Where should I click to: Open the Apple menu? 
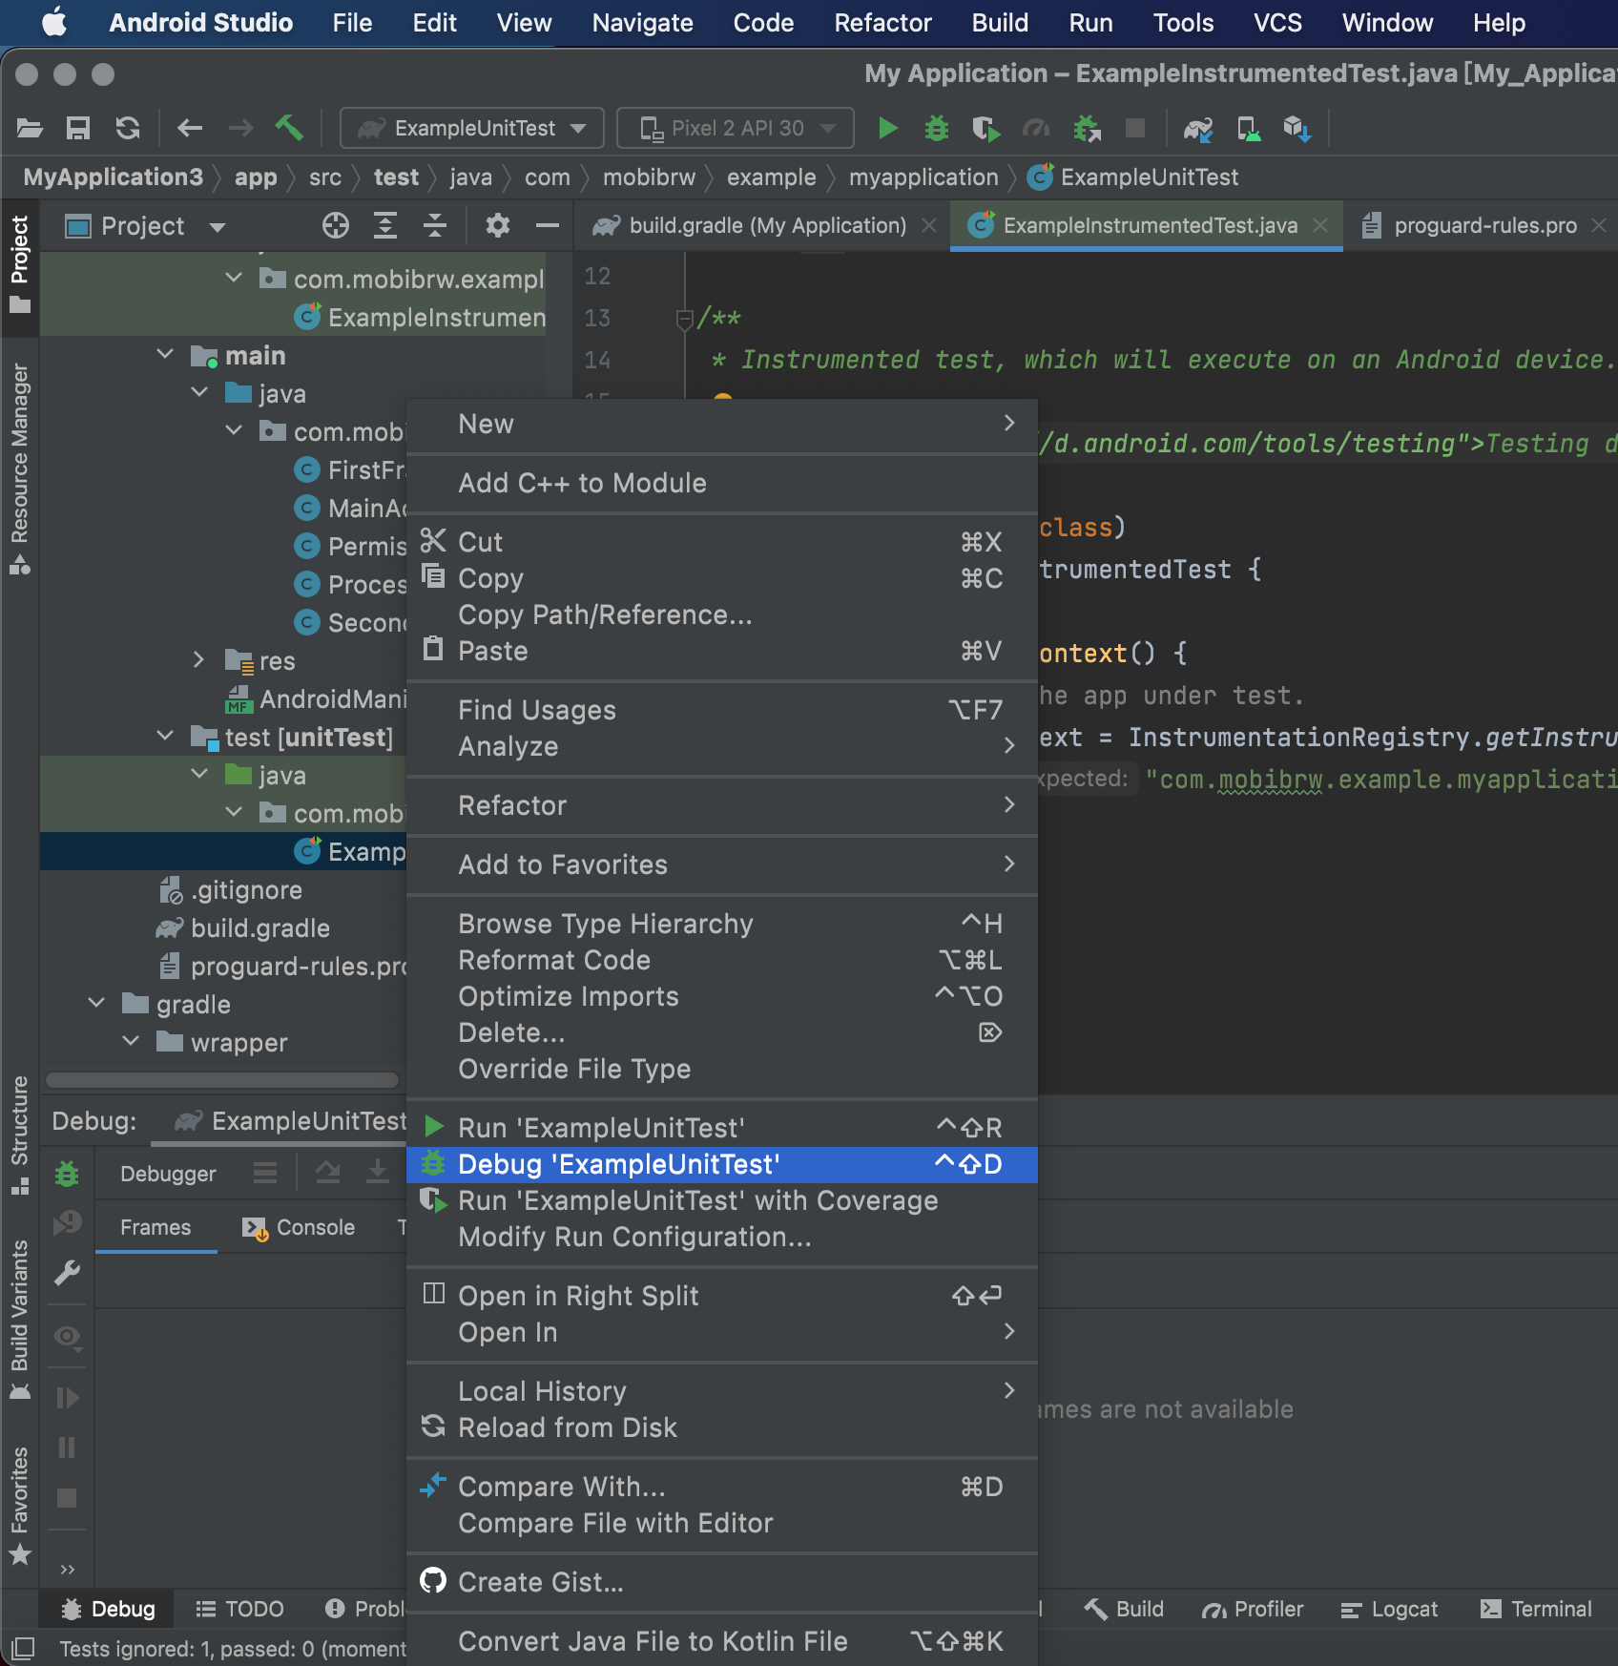pos(54,23)
